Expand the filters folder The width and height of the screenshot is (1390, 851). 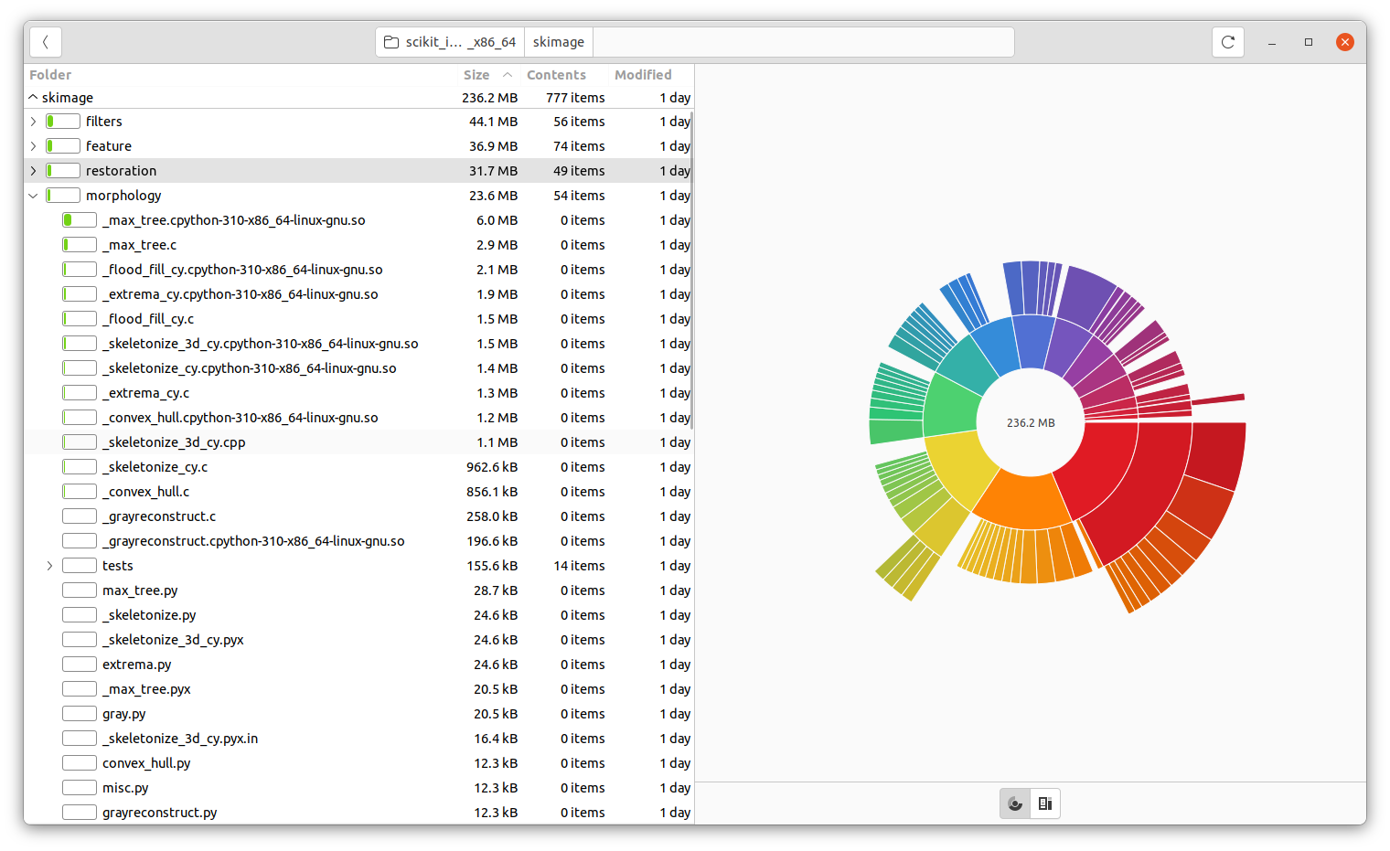(33, 121)
